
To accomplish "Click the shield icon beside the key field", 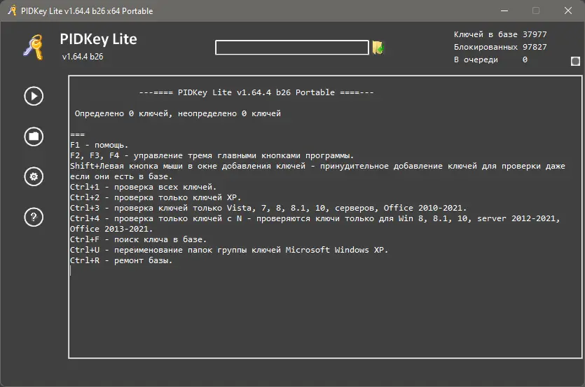I will coord(378,48).
